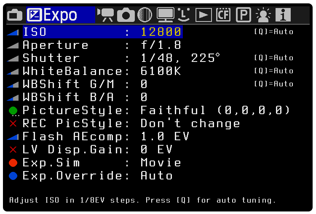Toggle the blue Exp.Override indicator
This screenshot has height=214, width=316.
coord(13,176)
